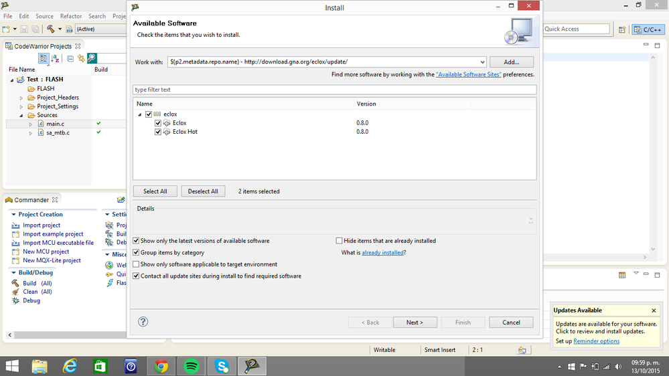This screenshot has height=376, width=669.
Task: Open Chrome from the taskbar
Action: click(x=161, y=366)
